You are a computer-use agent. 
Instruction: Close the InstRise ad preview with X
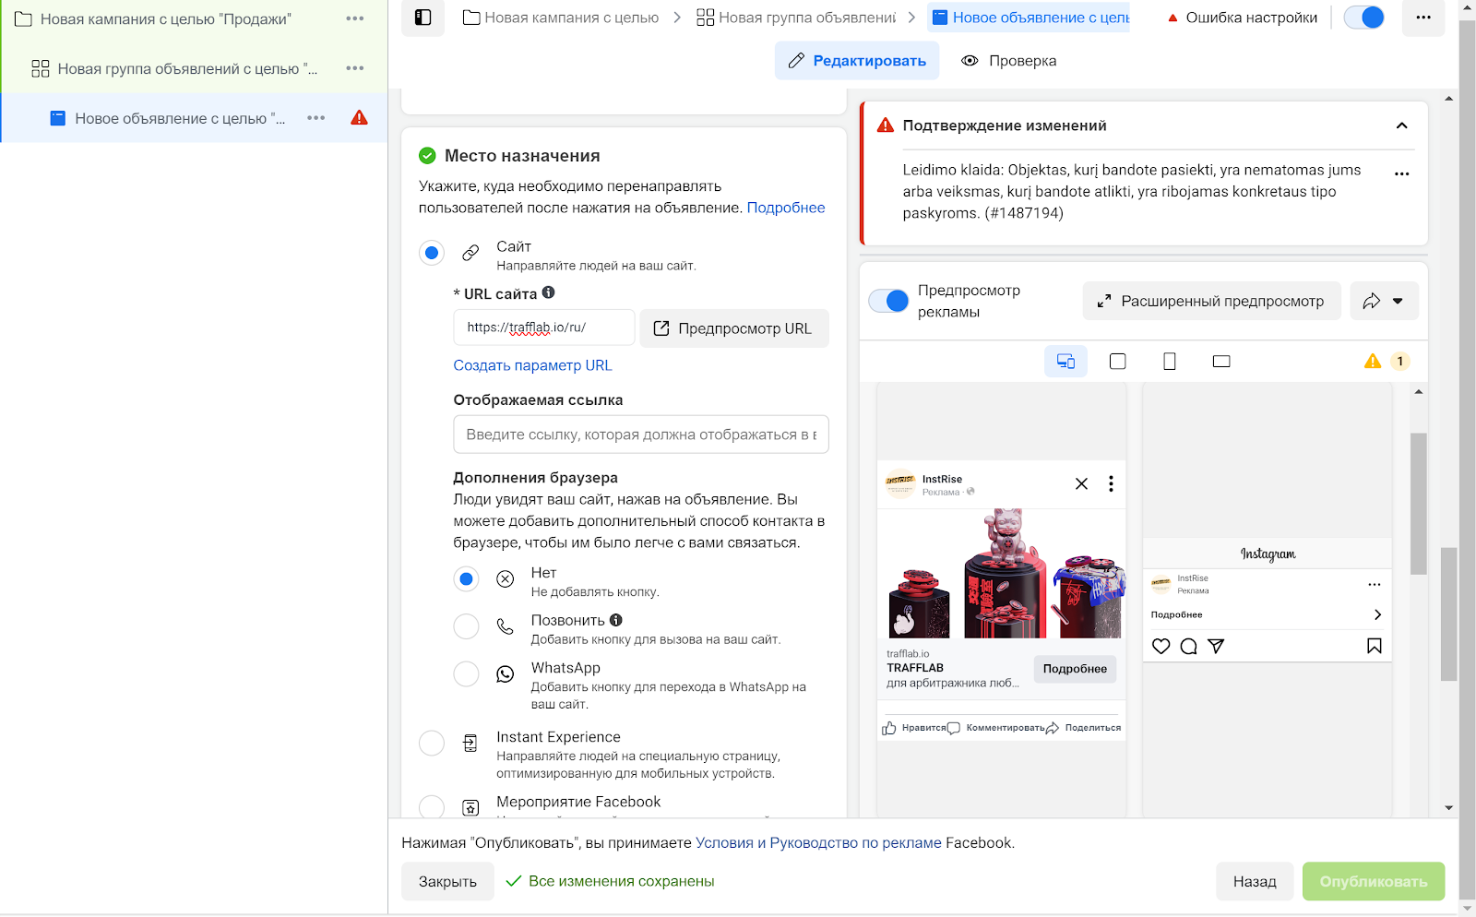1082,483
